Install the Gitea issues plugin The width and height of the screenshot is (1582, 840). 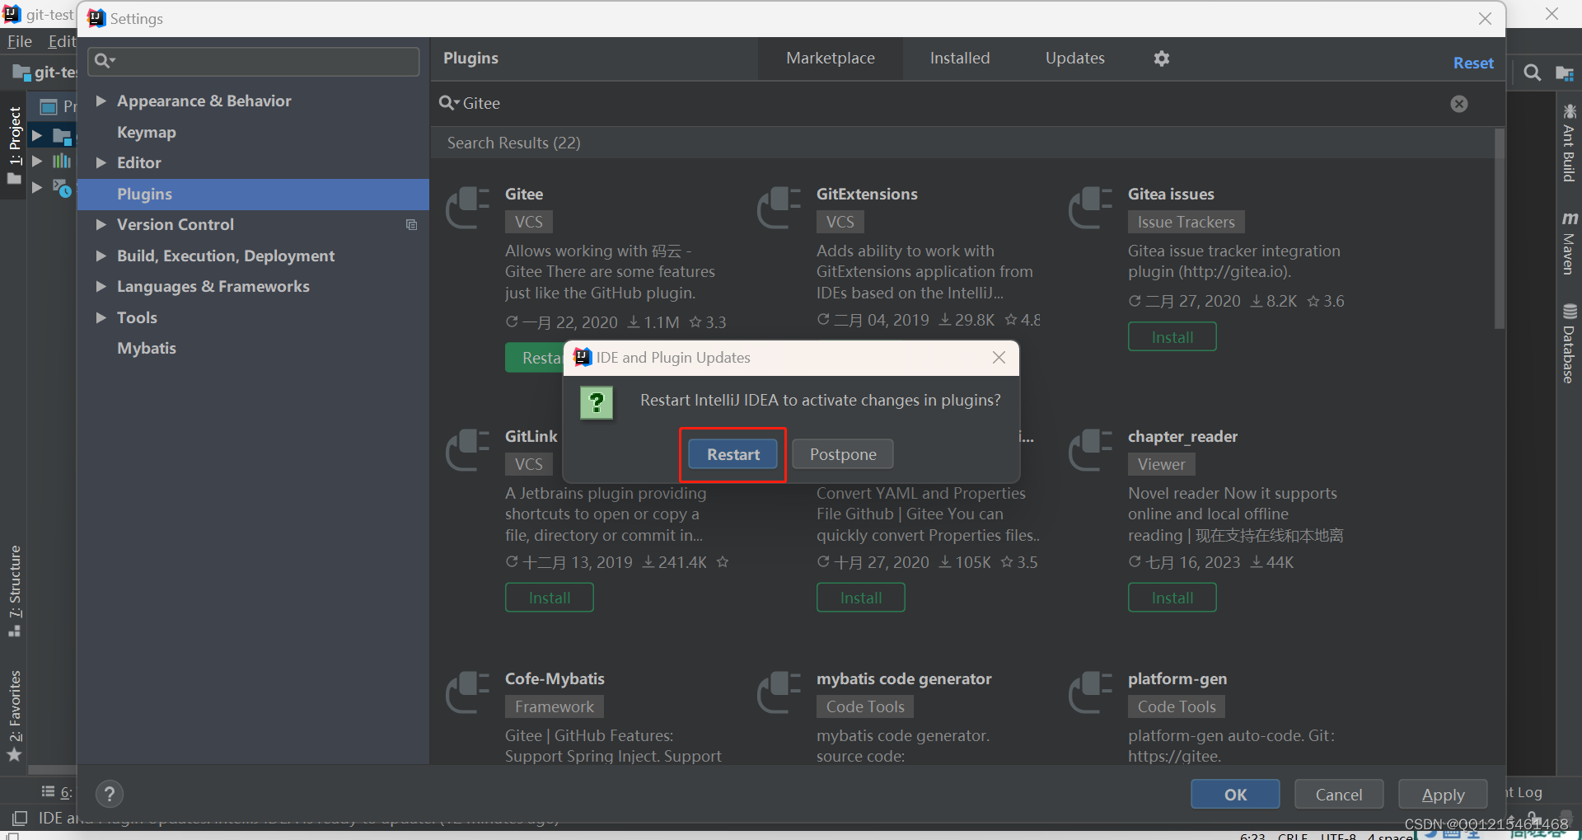point(1172,337)
